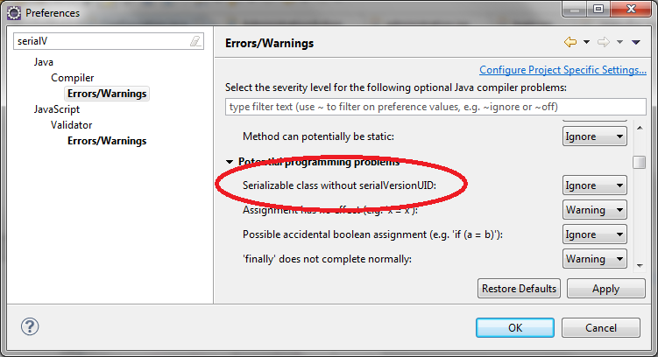The width and height of the screenshot is (658, 357).
Task: Select Errors/Warnings under JavaScript Validator
Action: tap(107, 141)
